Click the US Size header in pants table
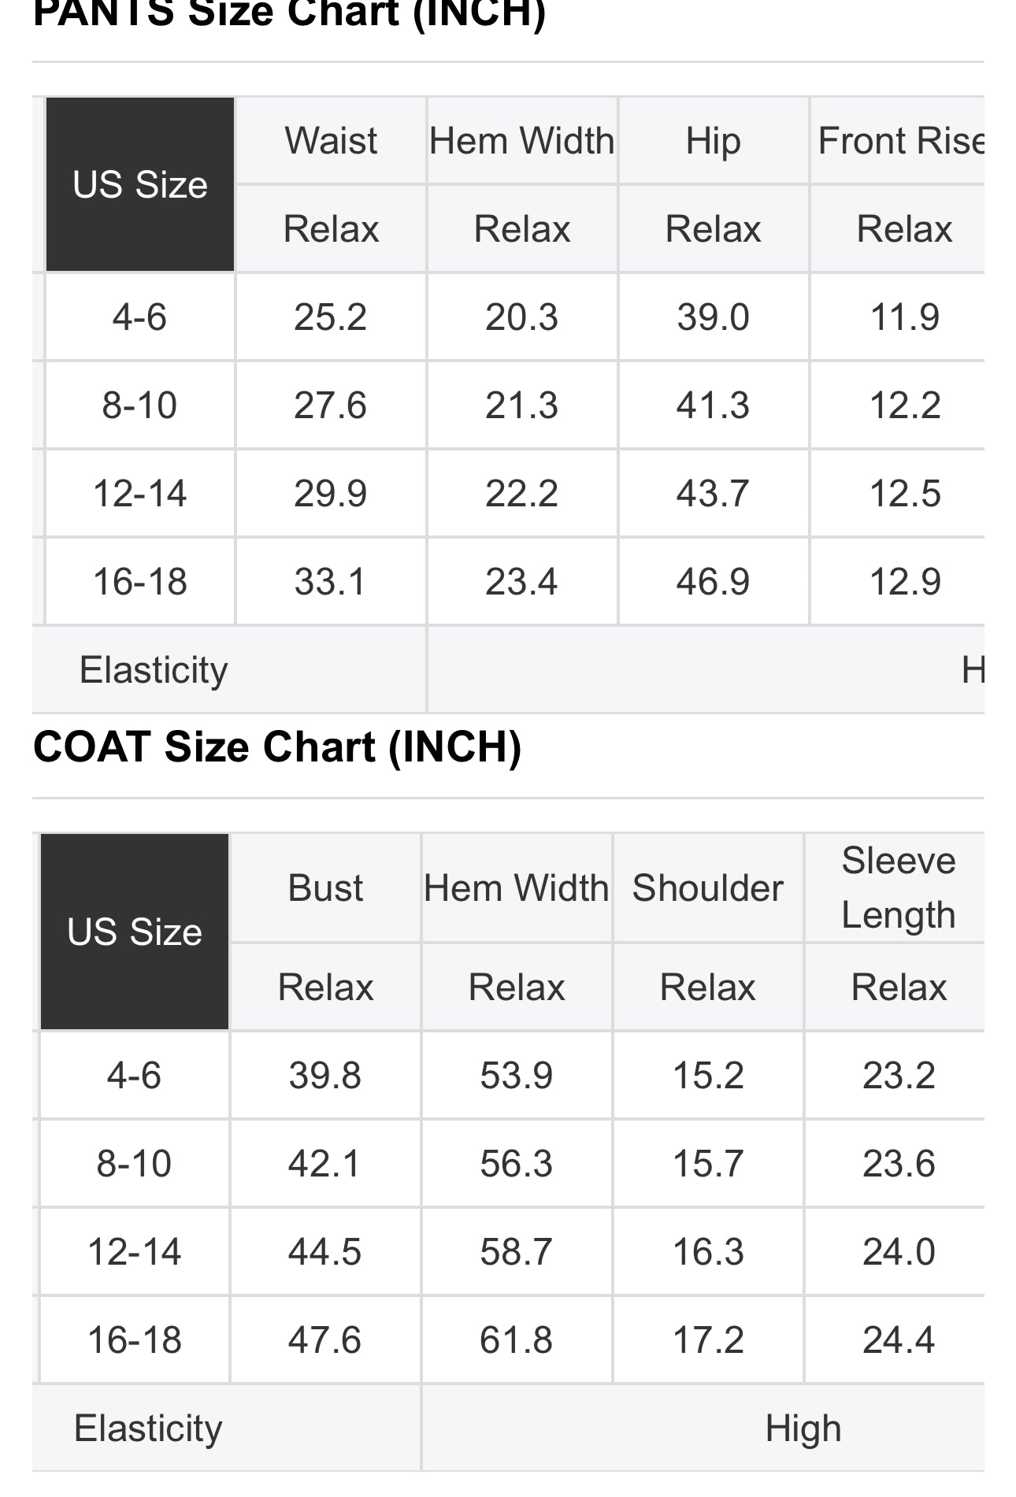Image resolution: width=1016 pixels, height=1497 pixels. click(x=140, y=185)
